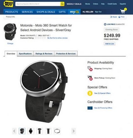Click the Share icon link

click(x=114, y=17)
